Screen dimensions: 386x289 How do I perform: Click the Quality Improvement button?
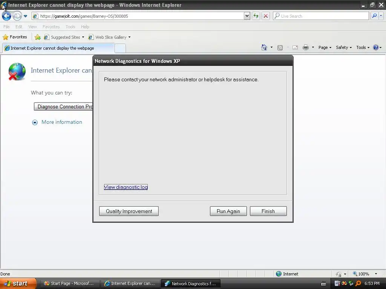(129, 211)
